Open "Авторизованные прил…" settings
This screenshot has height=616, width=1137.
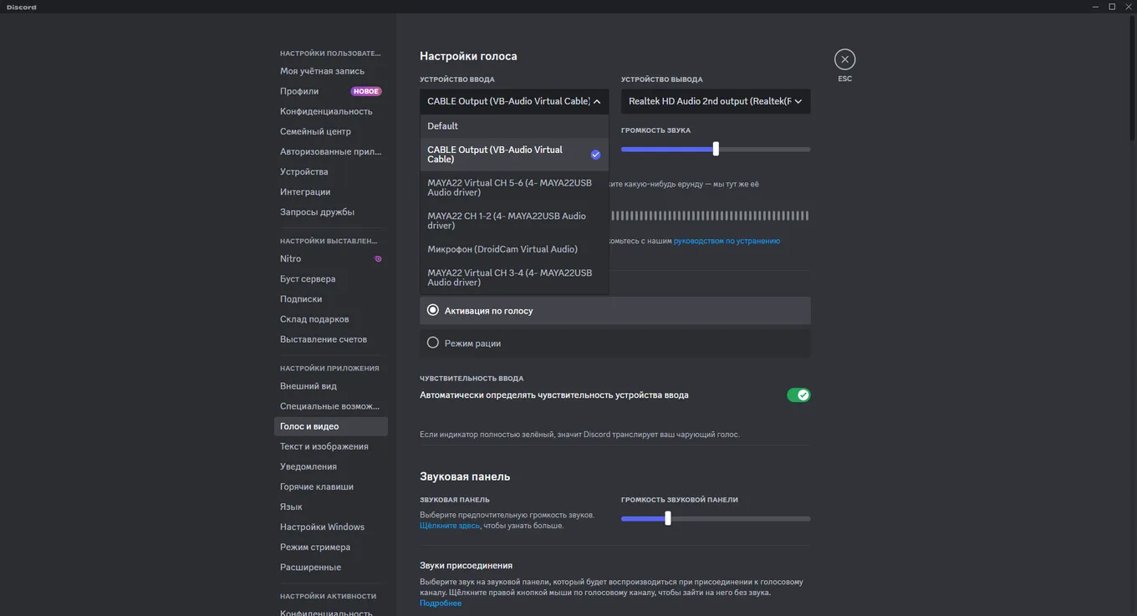click(331, 151)
